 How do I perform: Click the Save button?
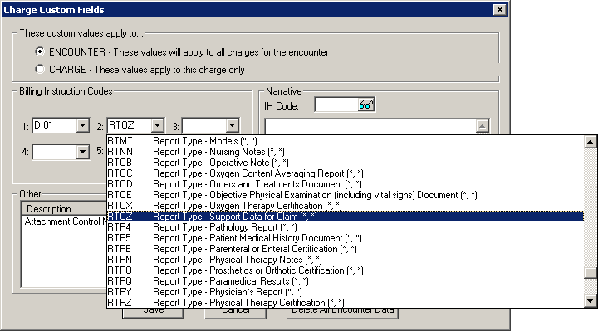[x=154, y=313]
